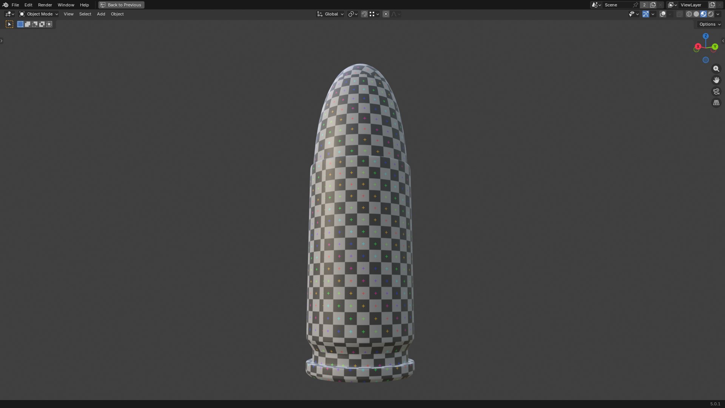Open the viewport Object menu
This screenshot has height=408, width=725.
point(117,14)
